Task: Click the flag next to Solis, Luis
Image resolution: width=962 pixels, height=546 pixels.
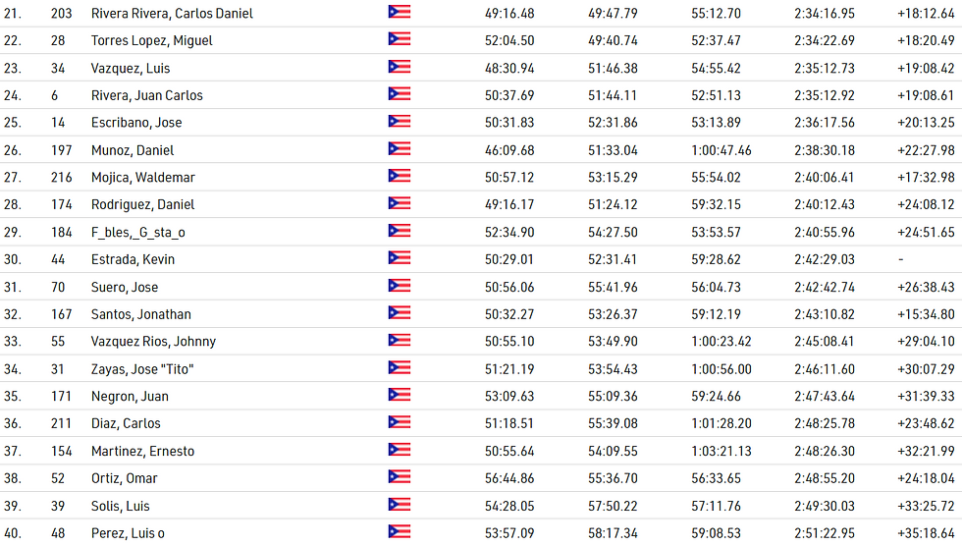Action: coord(399,505)
